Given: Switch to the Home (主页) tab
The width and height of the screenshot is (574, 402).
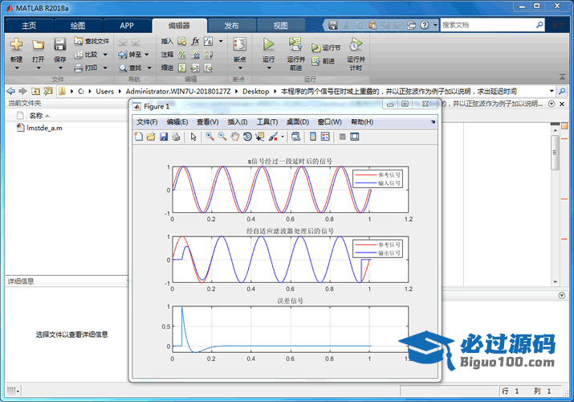Looking at the screenshot, I should point(29,25).
